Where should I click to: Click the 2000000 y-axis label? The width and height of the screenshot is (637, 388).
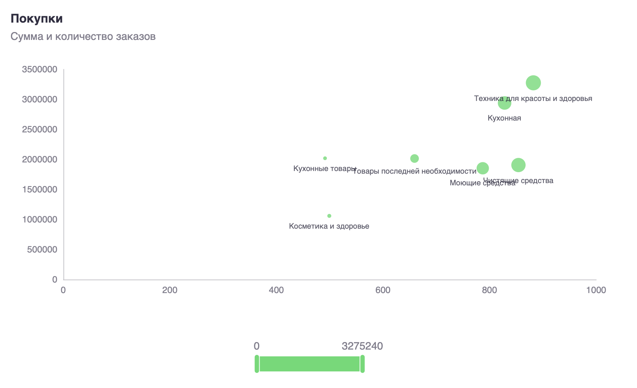[40, 159]
